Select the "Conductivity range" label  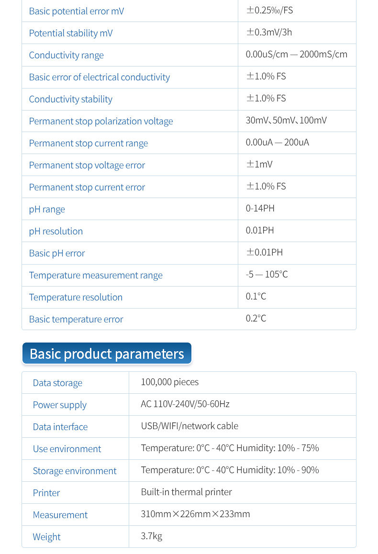(x=67, y=55)
